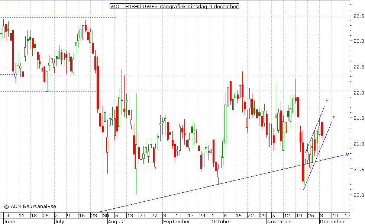Select the e support line label
Image resolution: width=365 pixels, height=224 pixels.
tap(347, 154)
